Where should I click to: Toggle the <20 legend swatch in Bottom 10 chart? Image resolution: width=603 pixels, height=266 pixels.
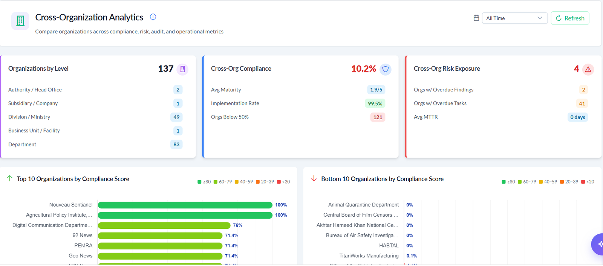pyautogui.click(x=583, y=182)
